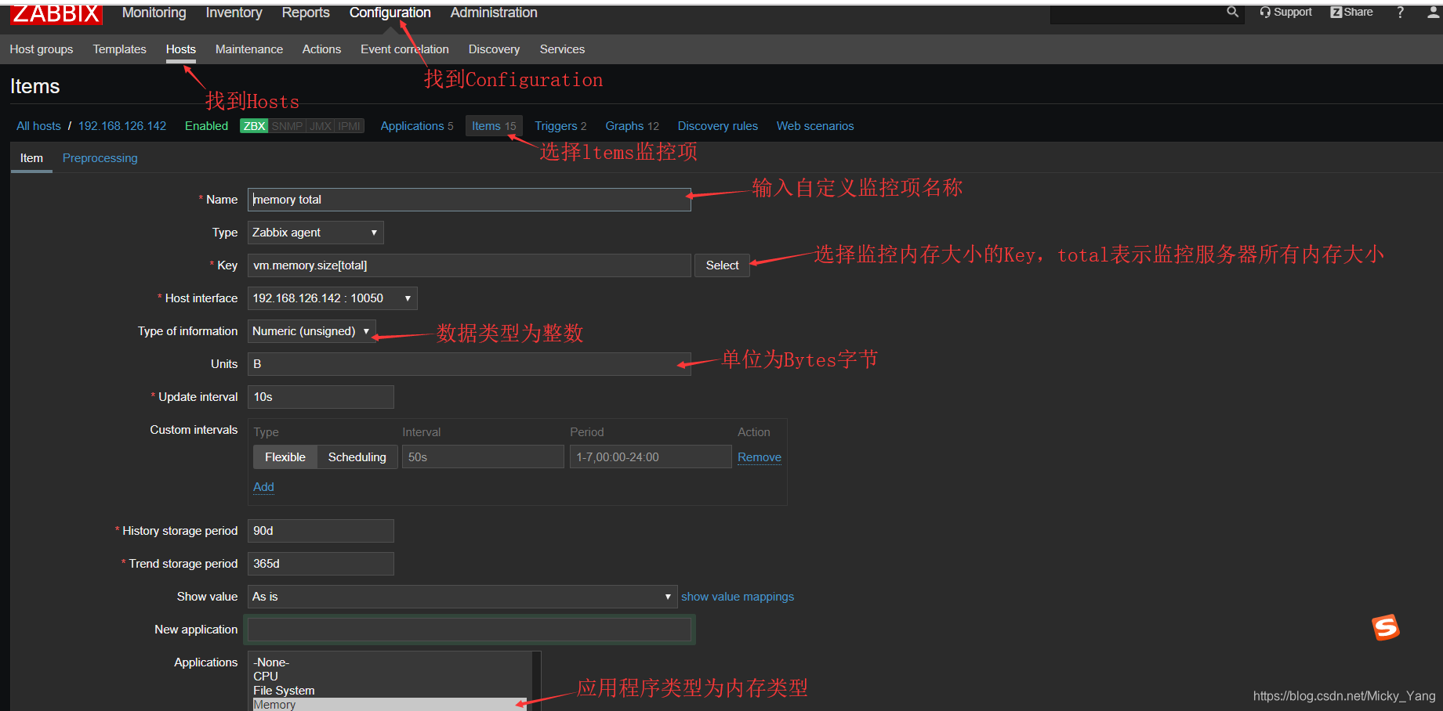The image size is (1443, 711).
Task: Select CPU in Applications list
Action: (x=390, y=677)
